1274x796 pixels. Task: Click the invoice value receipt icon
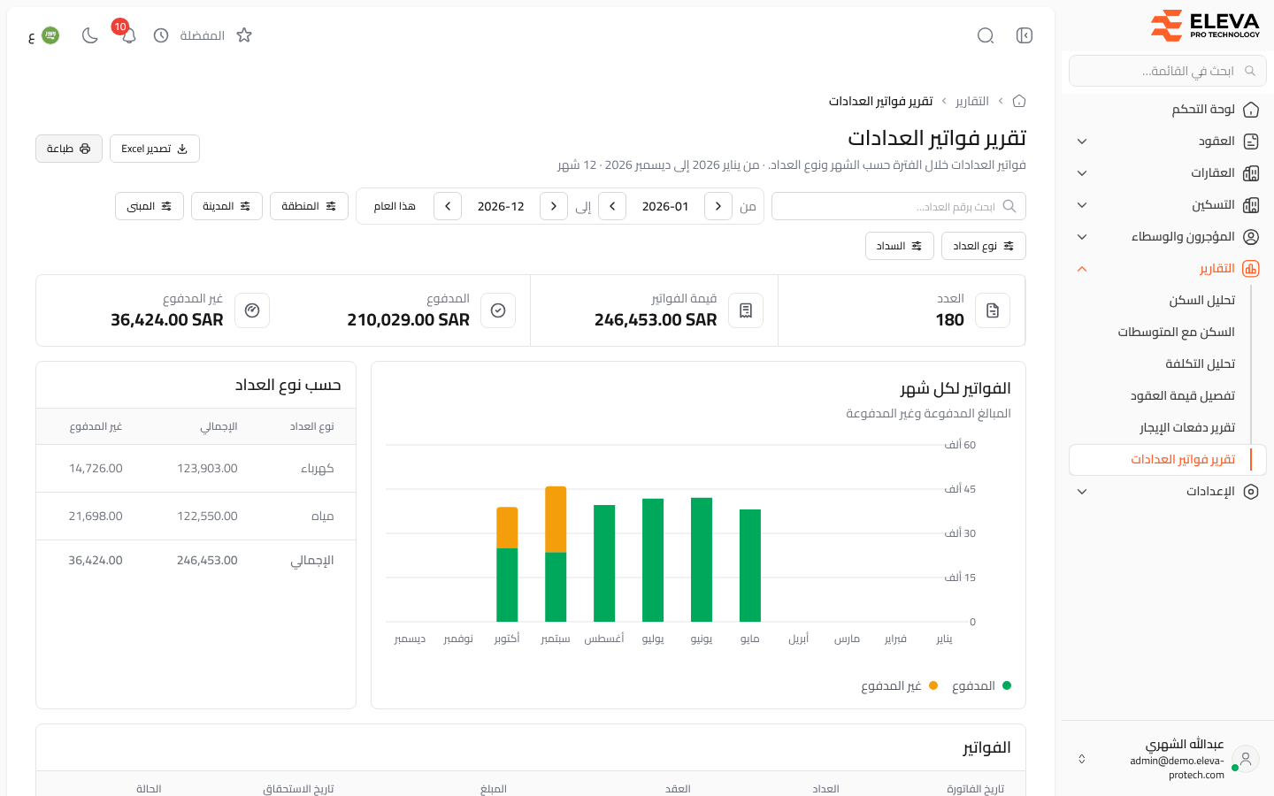[x=746, y=310]
